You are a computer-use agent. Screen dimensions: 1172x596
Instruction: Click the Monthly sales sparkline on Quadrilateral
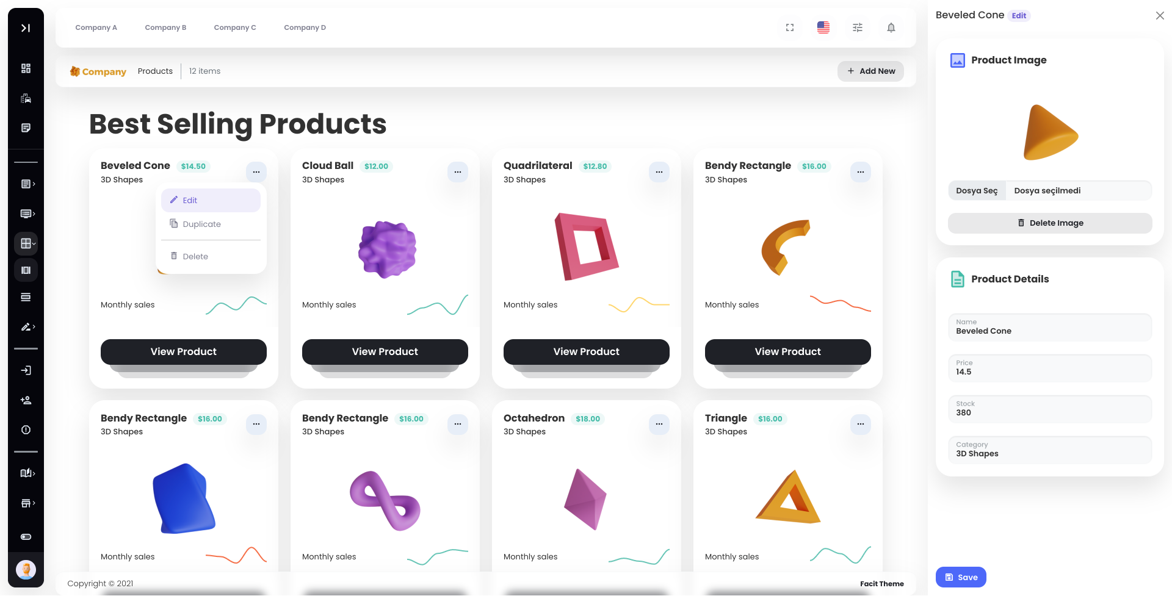pyautogui.click(x=638, y=304)
